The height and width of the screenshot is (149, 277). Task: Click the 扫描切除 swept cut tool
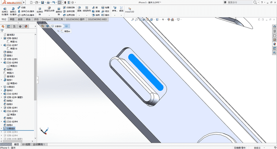point(69,8)
